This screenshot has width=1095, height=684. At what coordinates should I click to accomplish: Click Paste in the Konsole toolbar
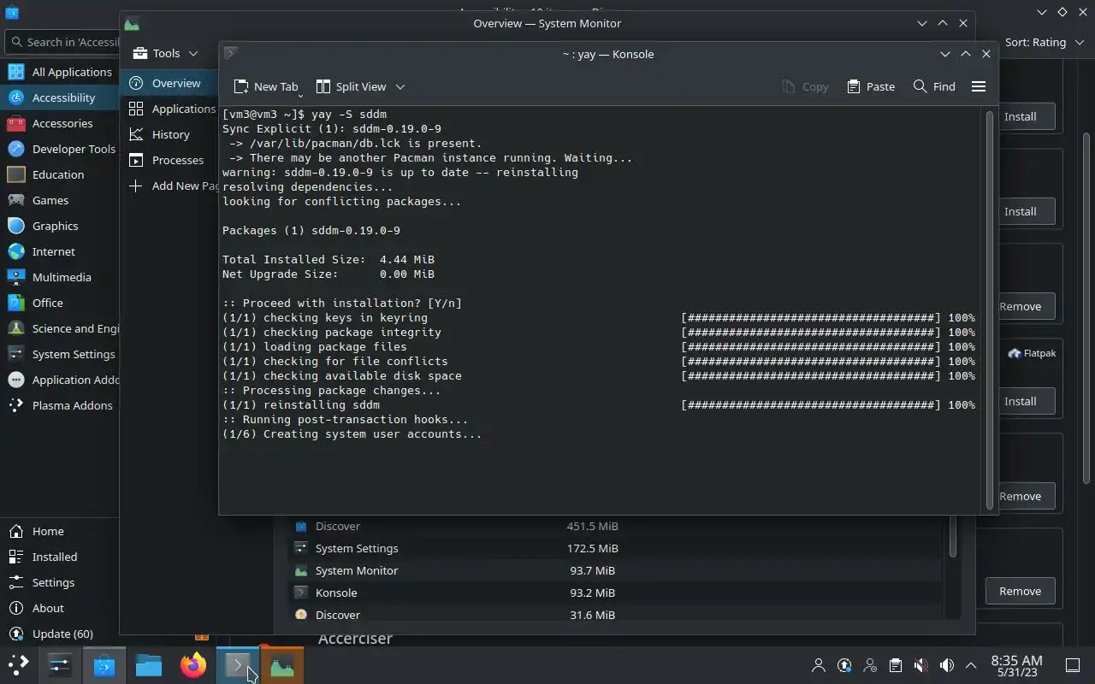(x=871, y=86)
